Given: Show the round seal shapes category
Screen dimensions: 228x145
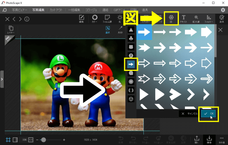Looking at the screenshot, I should (131, 82).
